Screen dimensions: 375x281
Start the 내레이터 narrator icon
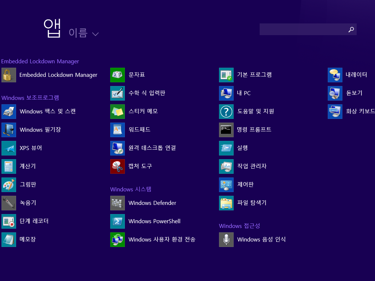click(335, 75)
